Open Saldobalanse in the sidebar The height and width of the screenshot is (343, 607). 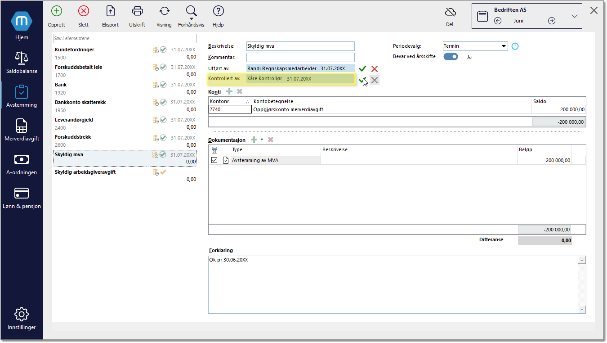pyautogui.click(x=22, y=62)
